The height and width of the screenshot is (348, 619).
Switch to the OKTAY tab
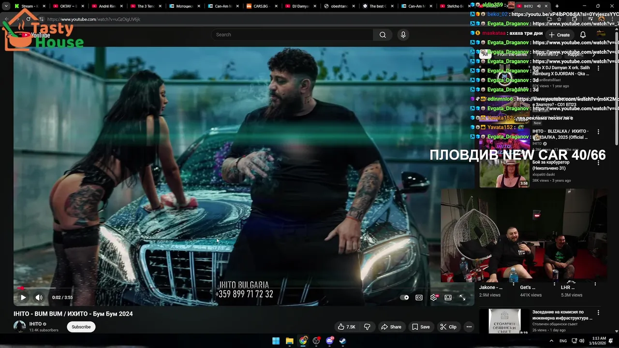(x=69, y=6)
